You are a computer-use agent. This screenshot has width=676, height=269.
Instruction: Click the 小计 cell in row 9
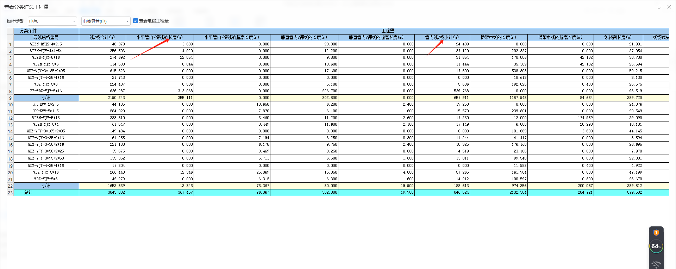coord(46,98)
